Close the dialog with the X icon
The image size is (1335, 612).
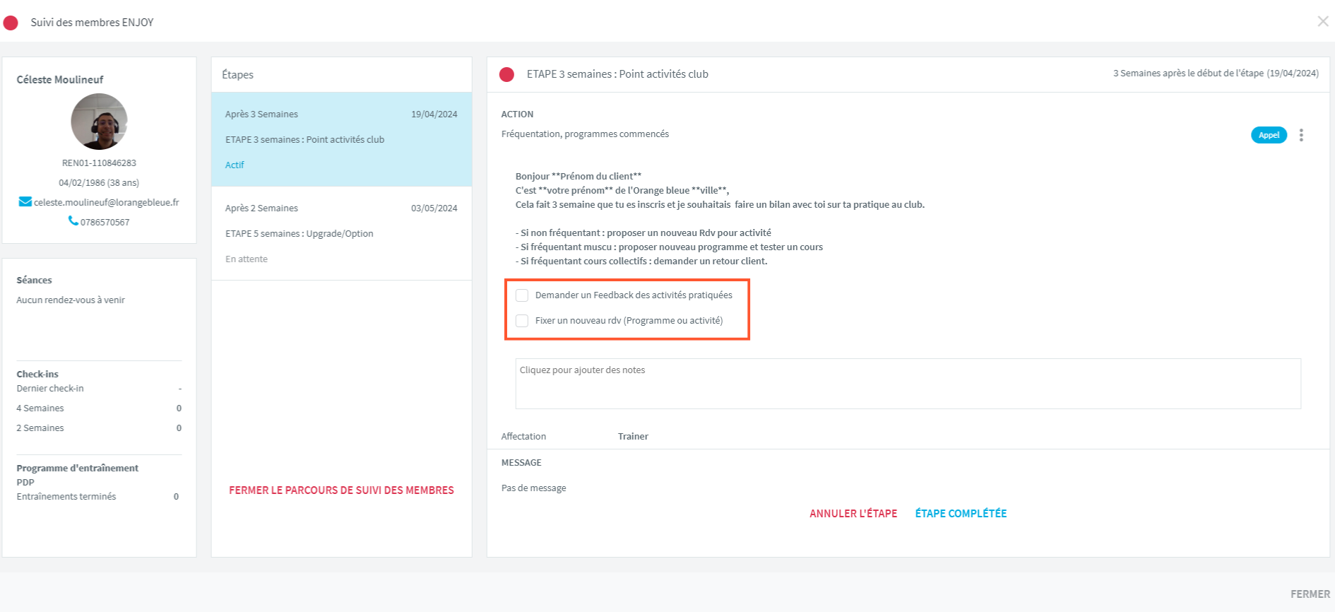[1322, 21]
